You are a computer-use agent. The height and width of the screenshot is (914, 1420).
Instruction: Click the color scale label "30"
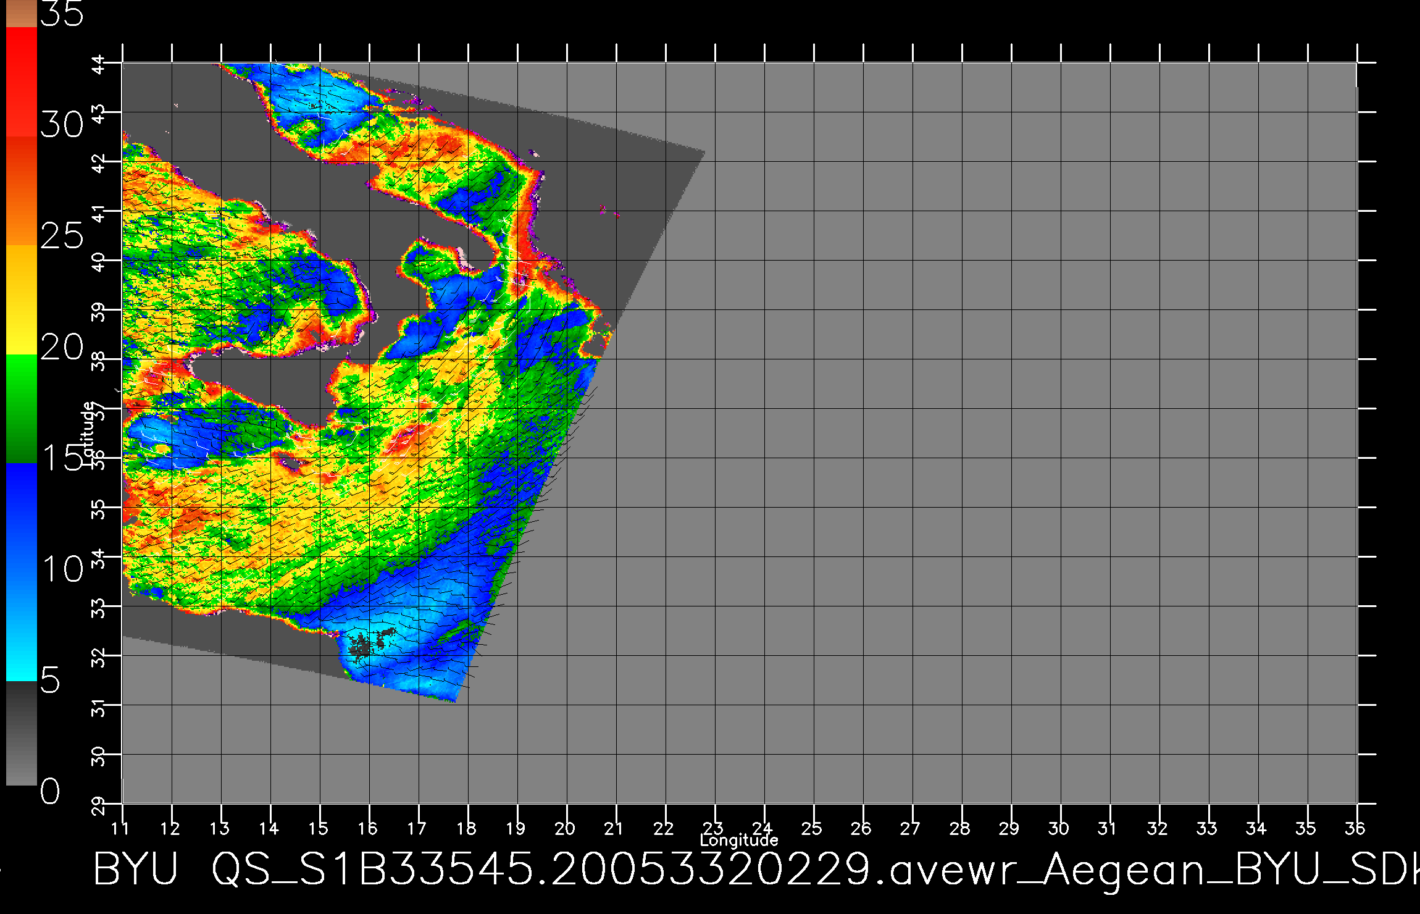pos(62,125)
